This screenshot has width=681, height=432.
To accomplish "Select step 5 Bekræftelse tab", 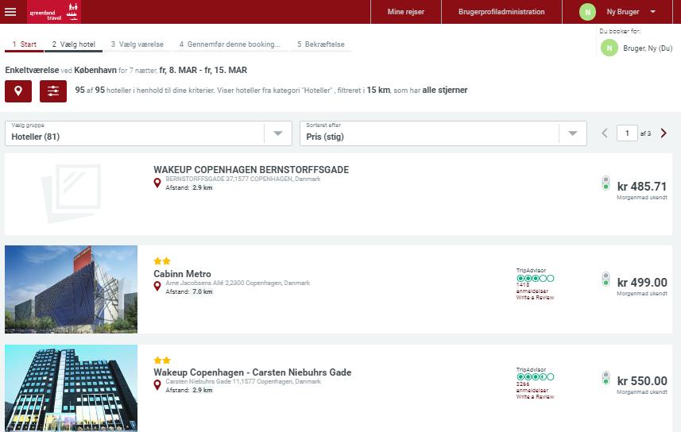I will 320,44.
